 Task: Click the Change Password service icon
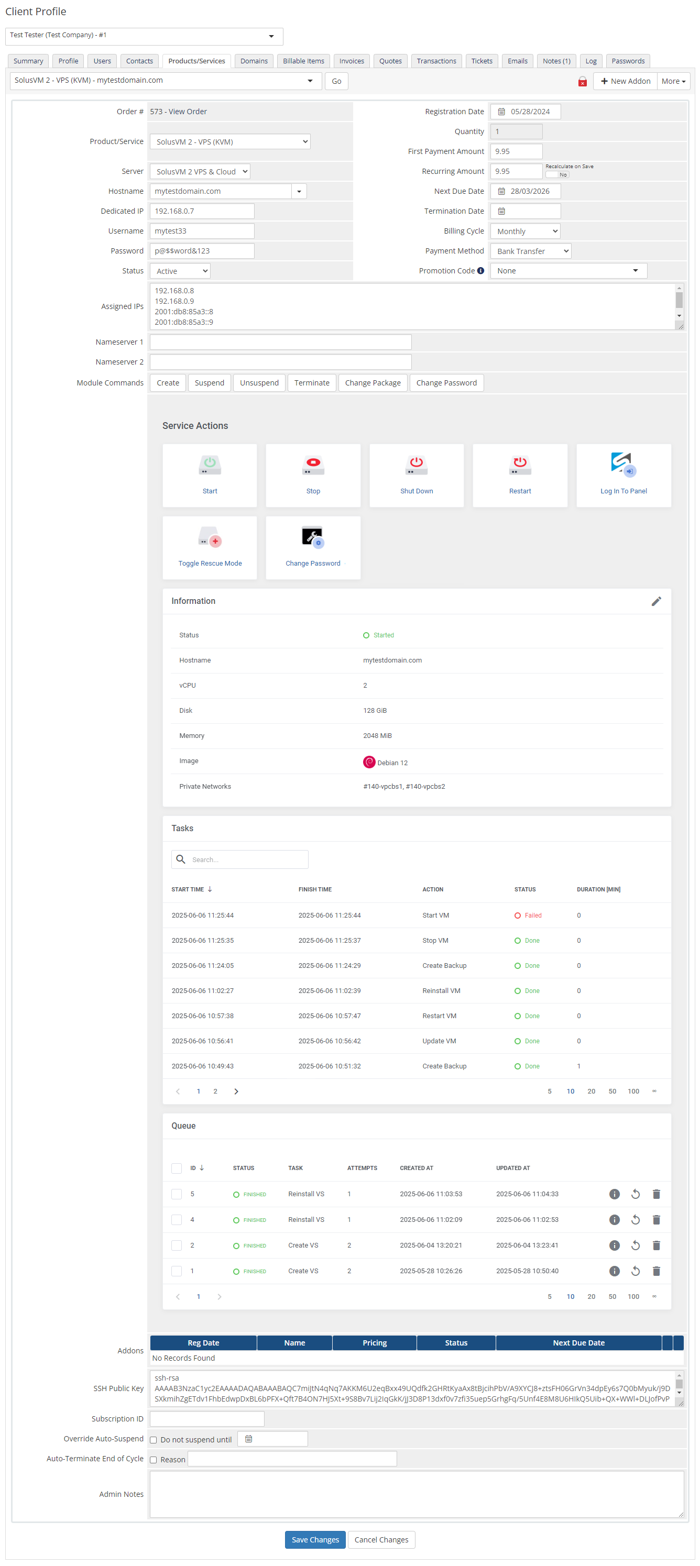[313, 537]
